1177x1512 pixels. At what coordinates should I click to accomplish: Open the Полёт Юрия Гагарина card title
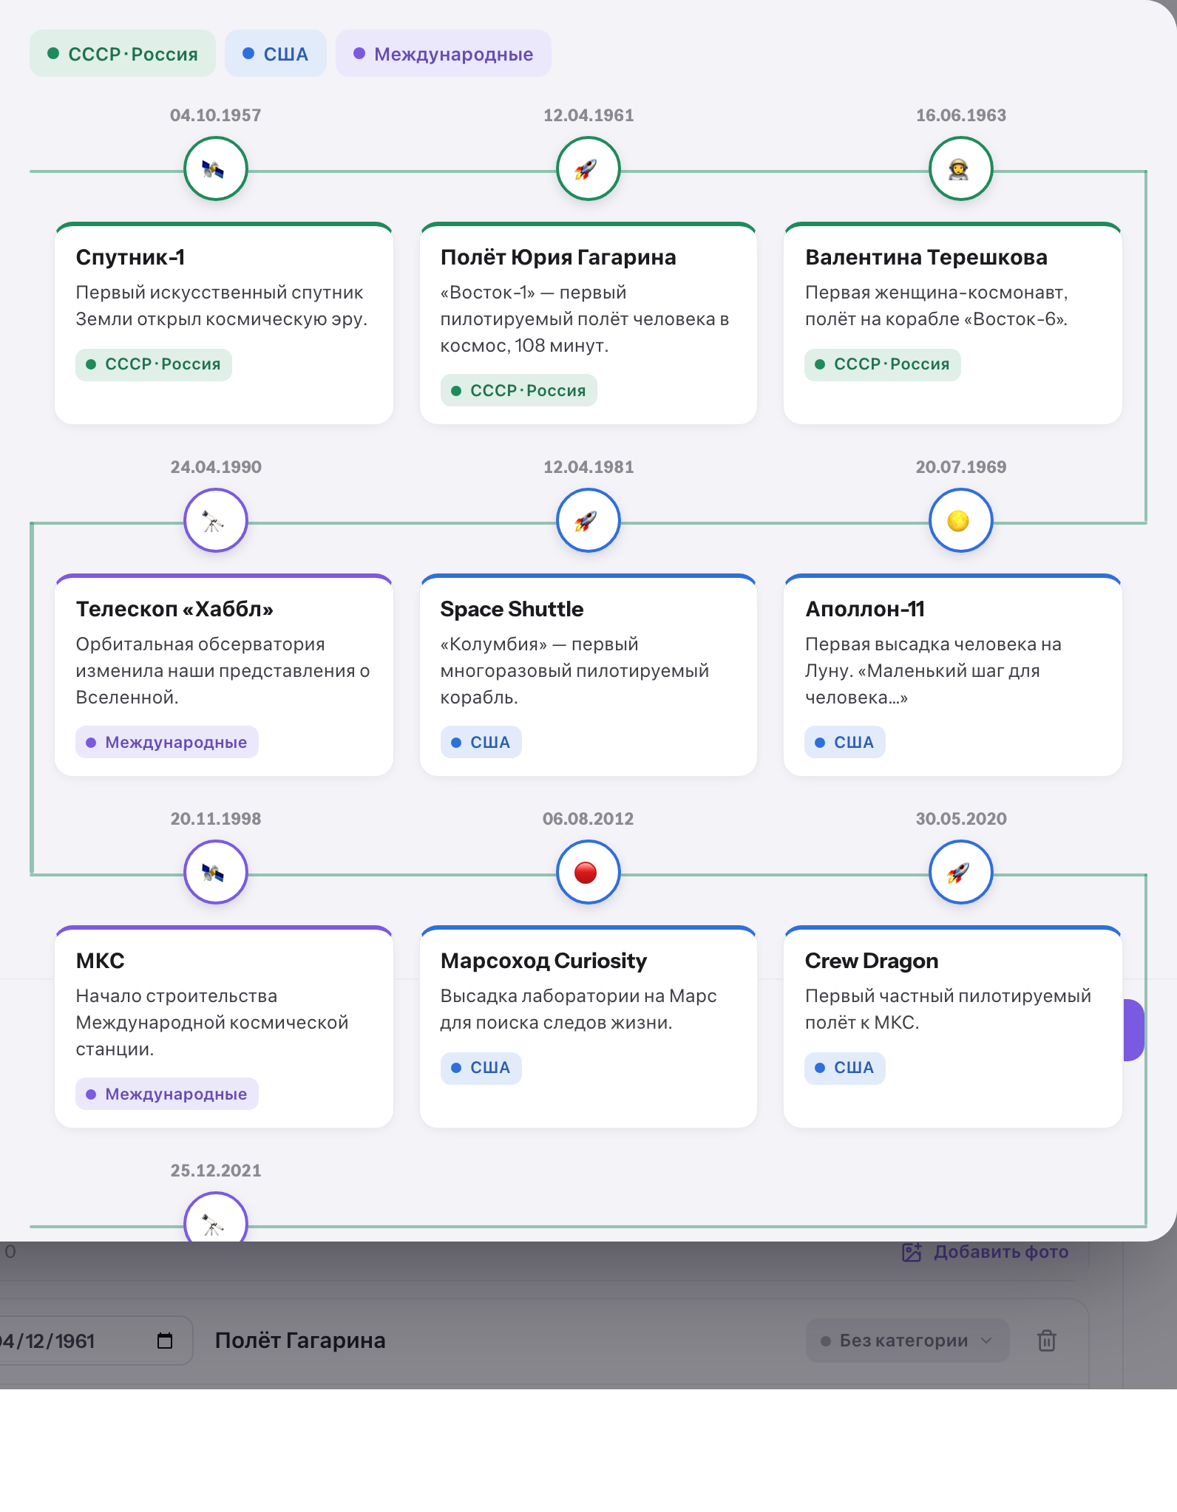click(x=558, y=257)
